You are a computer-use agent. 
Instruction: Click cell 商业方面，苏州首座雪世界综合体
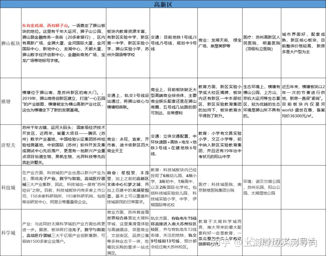point(128,232)
